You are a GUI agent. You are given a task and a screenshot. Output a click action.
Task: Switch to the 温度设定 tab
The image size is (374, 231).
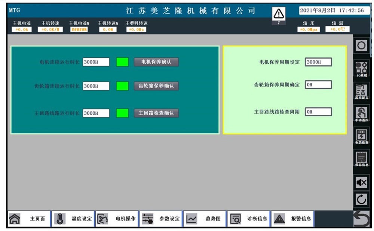coord(73,219)
